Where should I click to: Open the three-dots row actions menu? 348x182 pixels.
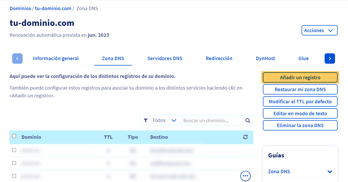245,176
